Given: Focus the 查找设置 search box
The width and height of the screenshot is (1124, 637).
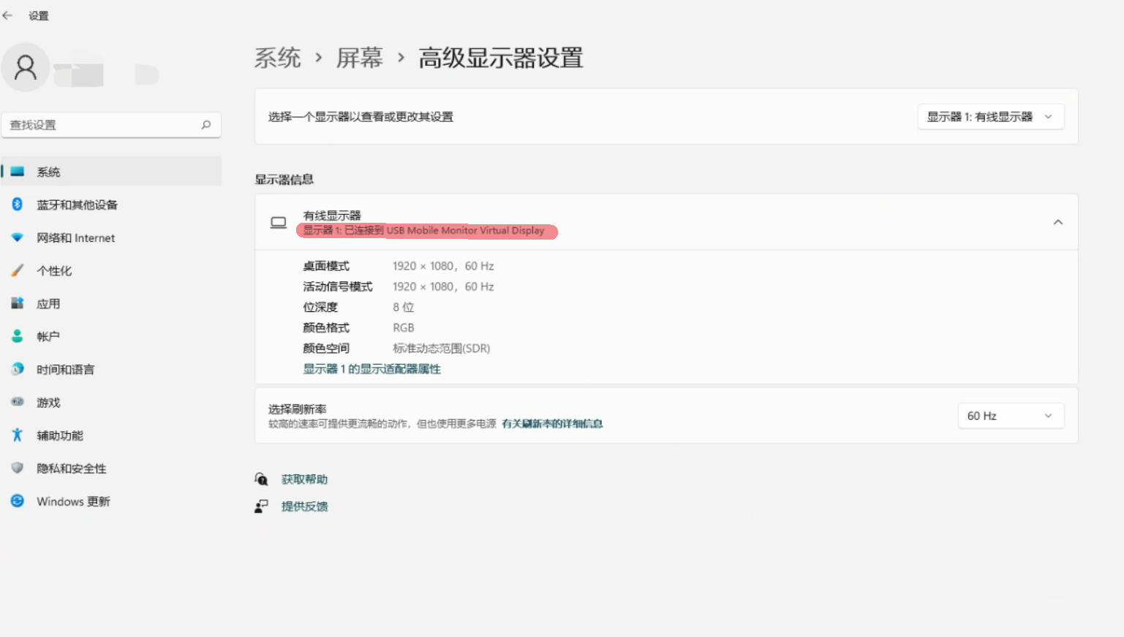Looking at the screenshot, I should (x=111, y=125).
